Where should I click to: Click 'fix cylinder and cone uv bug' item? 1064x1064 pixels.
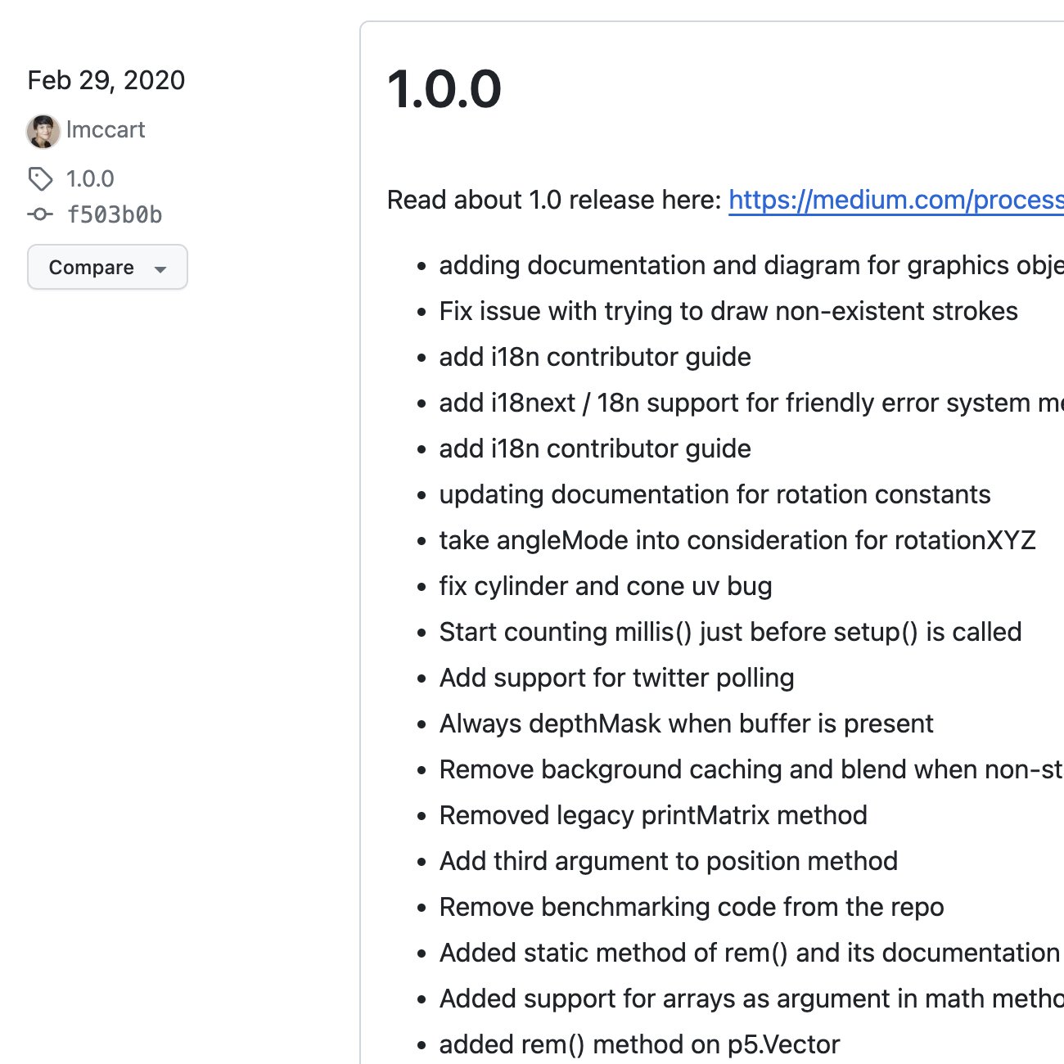point(606,586)
